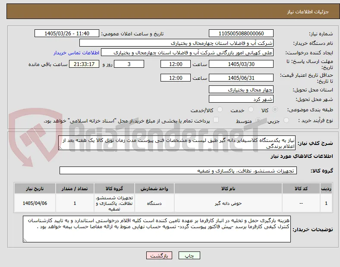Click the نام کالا column header
Image resolution: width=340 pixels, height=267 pixels.
[228, 188]
